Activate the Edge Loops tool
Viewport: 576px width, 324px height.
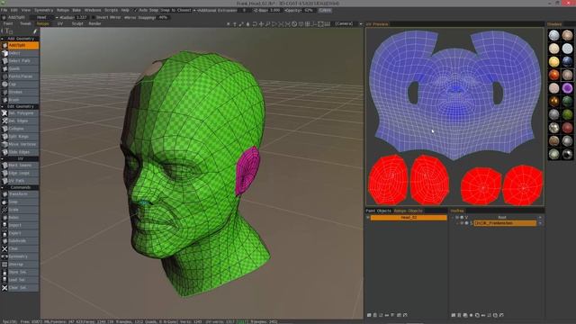coord(20,173)
